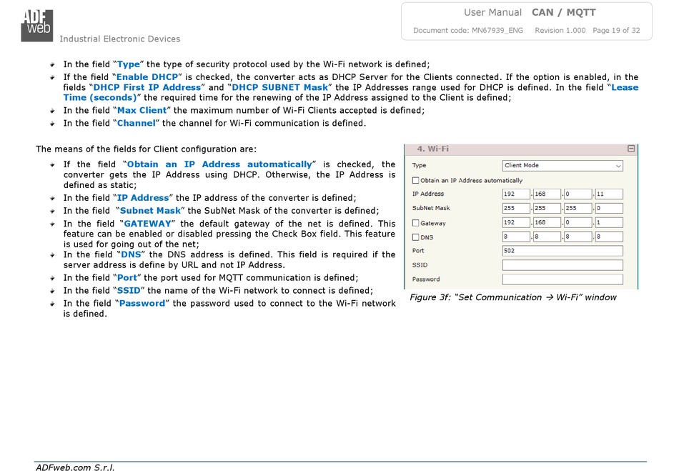679x471 pixels.
Task: Click the ADFweb logo in the header
Action: (36, 26)
